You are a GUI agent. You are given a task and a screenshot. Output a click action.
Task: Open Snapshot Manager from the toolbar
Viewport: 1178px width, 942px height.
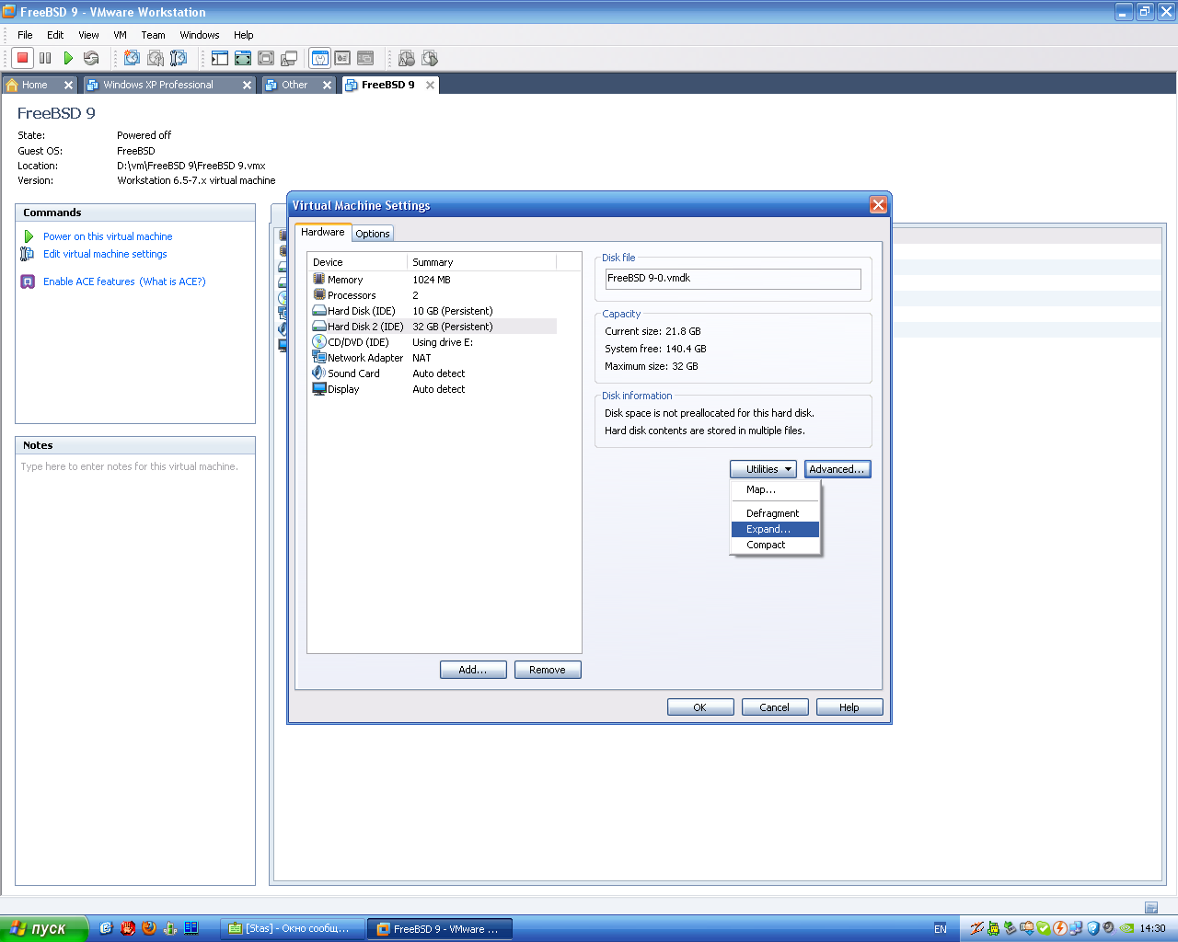[x=179, y=58]
